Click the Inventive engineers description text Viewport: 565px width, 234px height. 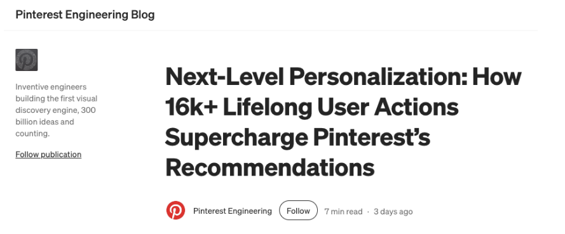(51, 87)
